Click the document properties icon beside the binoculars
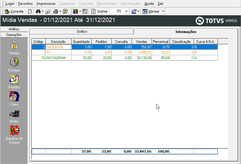 pos(48,11)
